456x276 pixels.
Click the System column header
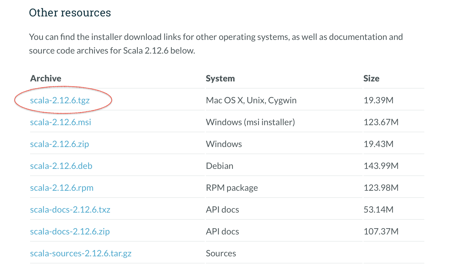point(220,78)
